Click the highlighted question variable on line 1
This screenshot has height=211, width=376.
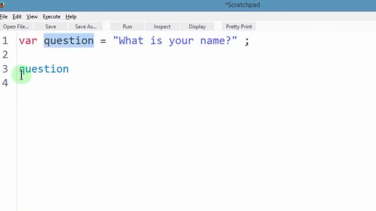pyautogui.click(x=69, y=41)
